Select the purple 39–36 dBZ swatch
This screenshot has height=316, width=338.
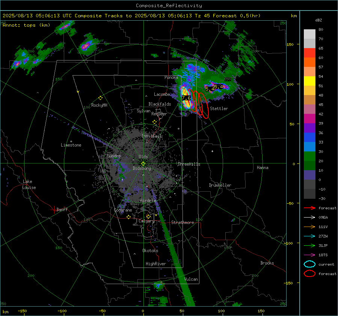pyautogui.click(x=309, y=128)
